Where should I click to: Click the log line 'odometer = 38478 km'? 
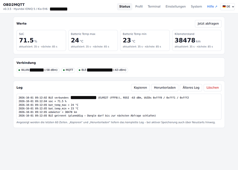tap(48, 112)
